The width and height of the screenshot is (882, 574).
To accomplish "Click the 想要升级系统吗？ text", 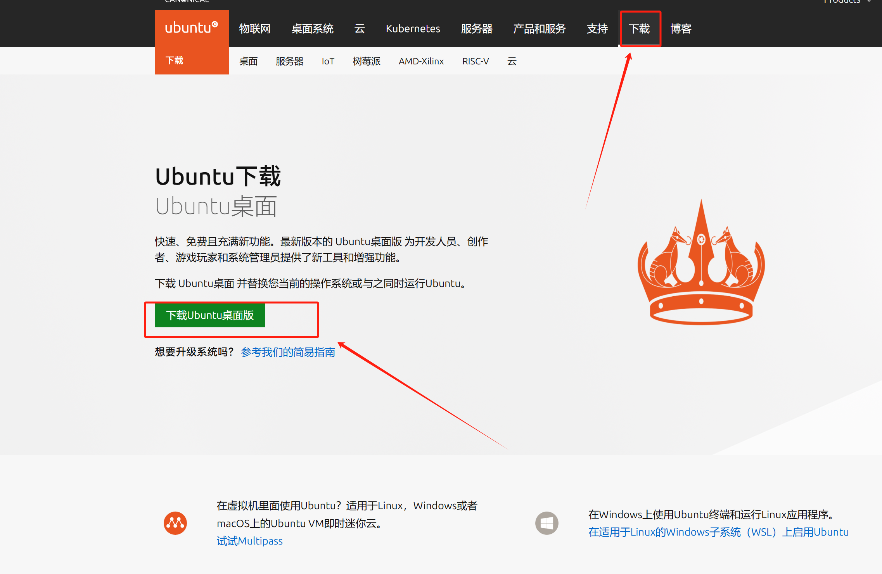I will (194, 352).
